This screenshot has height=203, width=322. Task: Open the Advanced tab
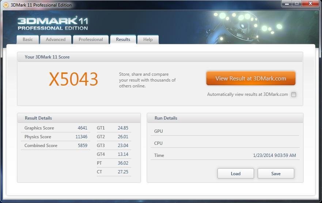(x=56, y=40)
